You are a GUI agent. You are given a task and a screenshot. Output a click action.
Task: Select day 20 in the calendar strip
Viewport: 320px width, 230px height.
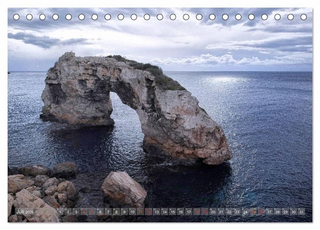[x=213, y=212]
